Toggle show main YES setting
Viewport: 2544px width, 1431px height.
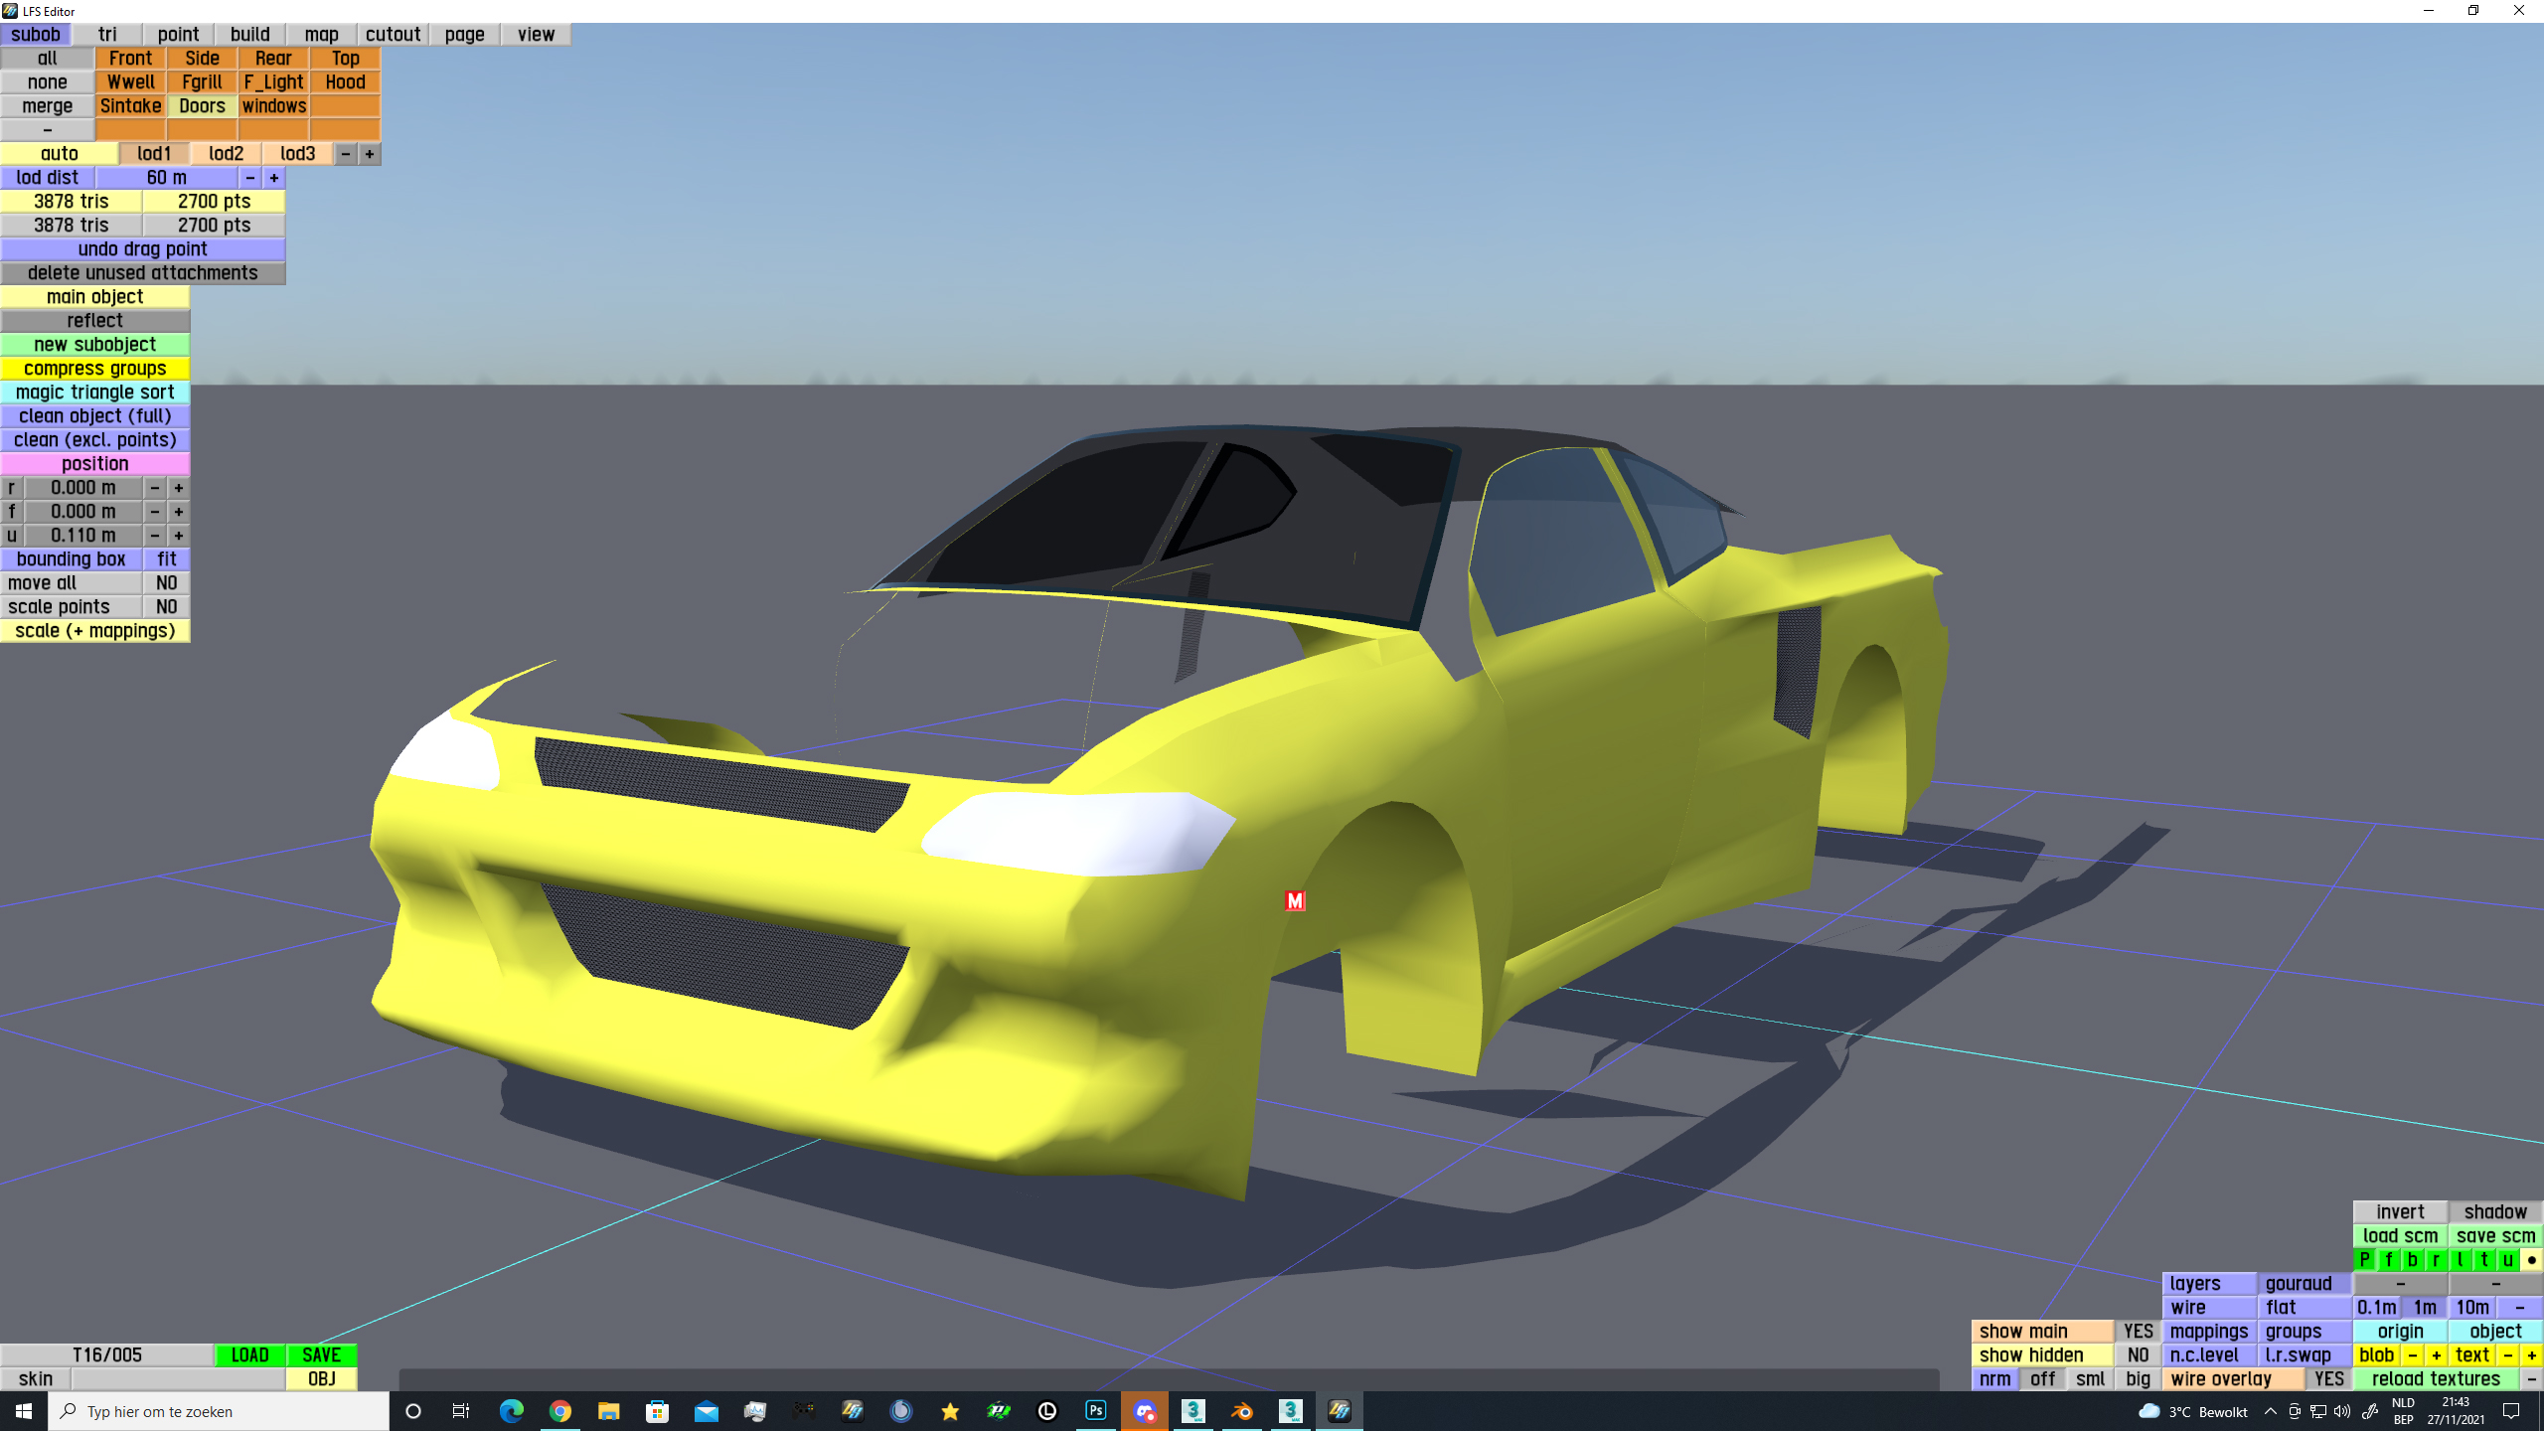coord(2138,1332)
